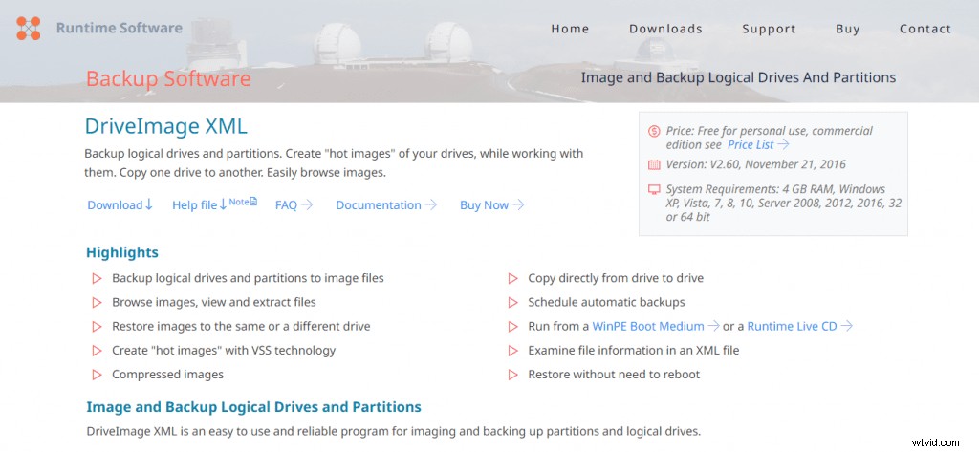Go to the Downloads menu
Screen dimensions: 979x452
click(x=665, y=29)
